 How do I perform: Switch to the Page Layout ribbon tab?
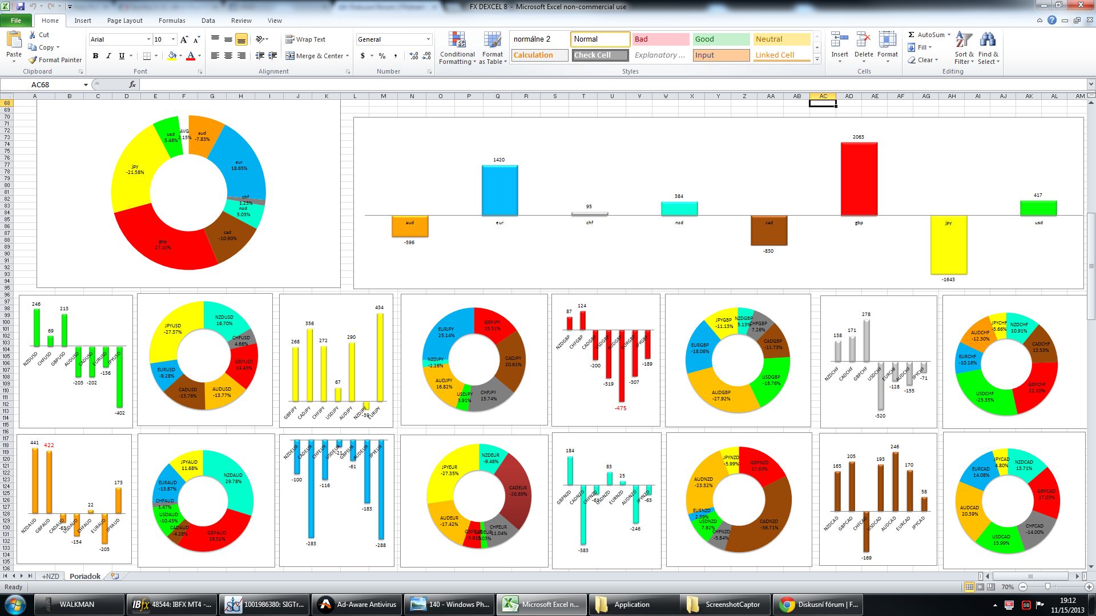124,21
